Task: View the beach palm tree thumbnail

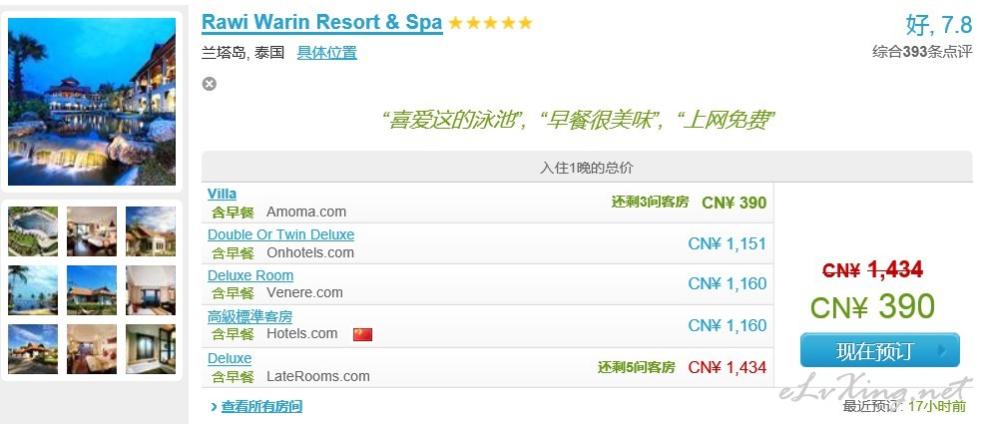Action: coord(33,290)
